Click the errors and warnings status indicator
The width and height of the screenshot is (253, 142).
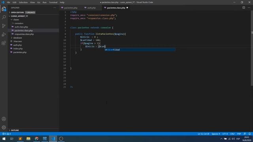(x=6, y=134)
